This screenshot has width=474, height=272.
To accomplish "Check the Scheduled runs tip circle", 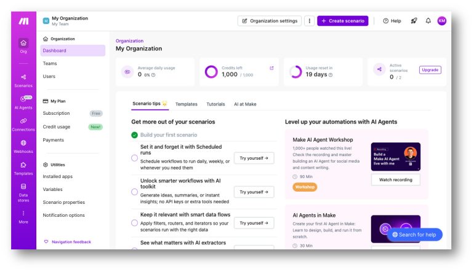I will point(134,158).
